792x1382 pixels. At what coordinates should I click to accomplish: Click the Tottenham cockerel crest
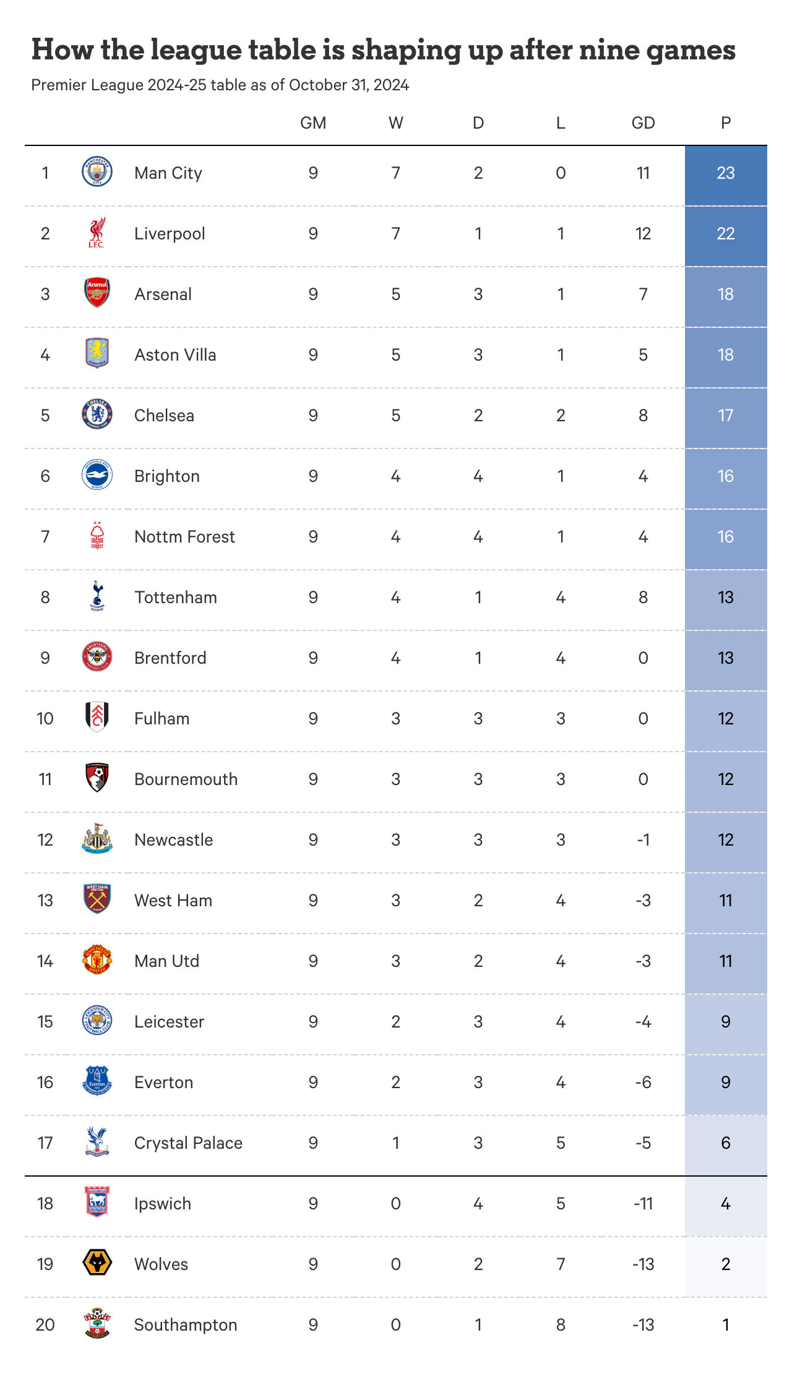(x=97, y=596)
